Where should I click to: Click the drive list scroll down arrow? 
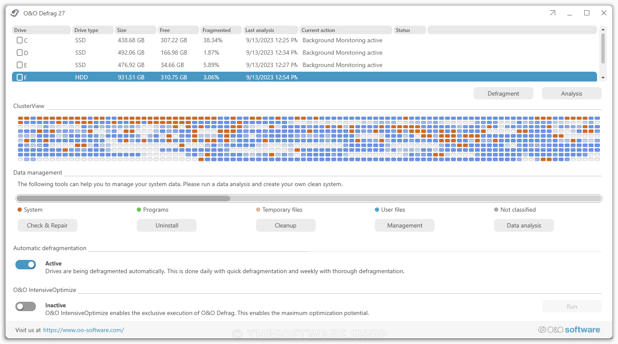click(x=603, y=78)
